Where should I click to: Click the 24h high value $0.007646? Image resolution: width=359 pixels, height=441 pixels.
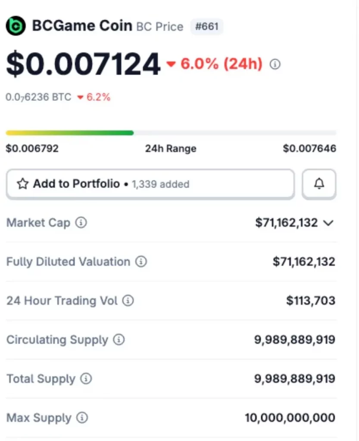[309, 148]
